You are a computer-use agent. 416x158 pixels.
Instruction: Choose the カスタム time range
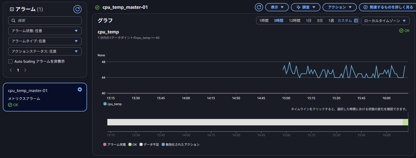[x=345, y=21]
